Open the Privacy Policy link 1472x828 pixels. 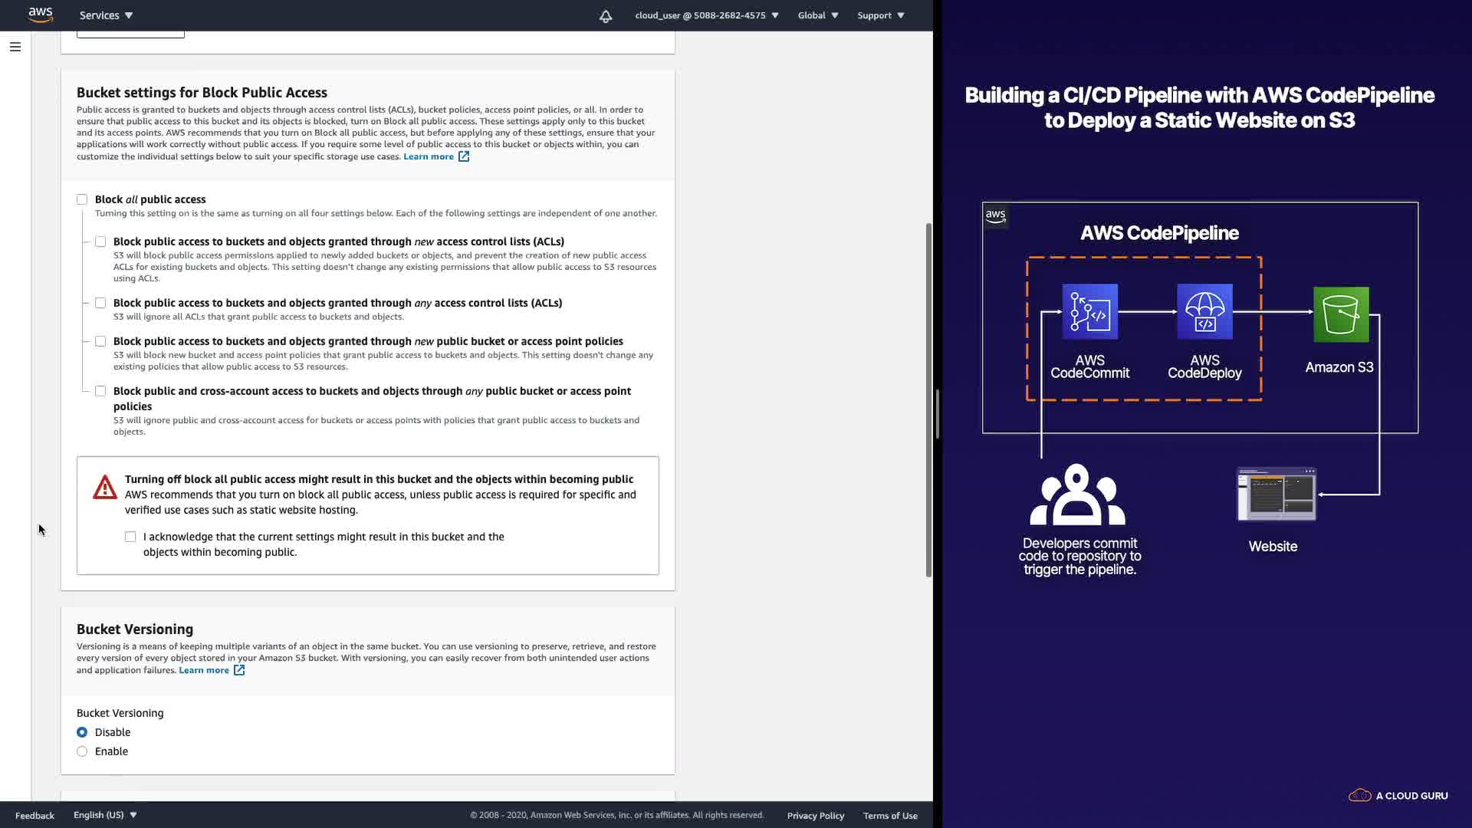[815, 816]
